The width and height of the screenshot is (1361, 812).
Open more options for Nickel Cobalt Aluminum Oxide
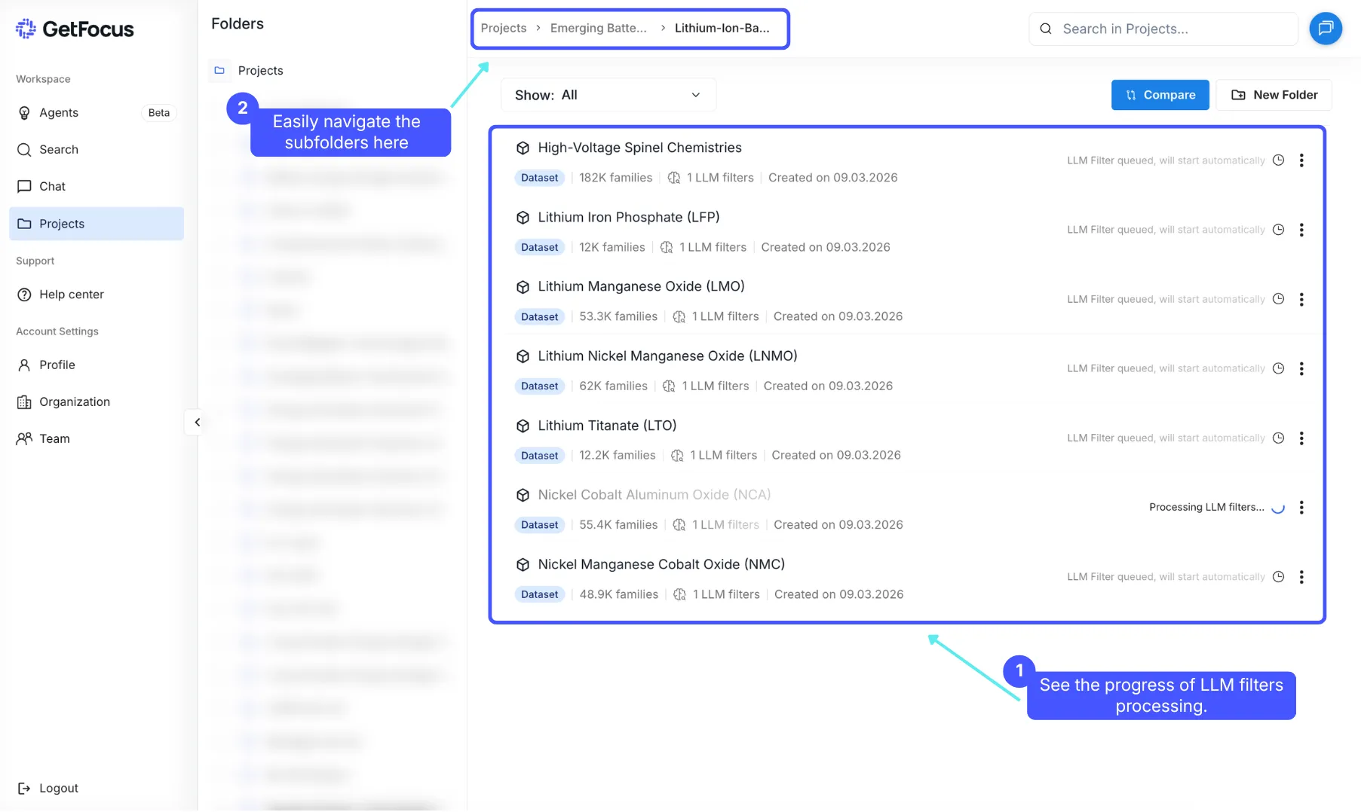click(x=1301, y=507)
